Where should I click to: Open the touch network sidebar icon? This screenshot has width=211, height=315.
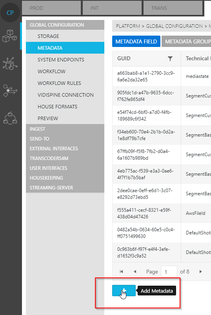click(x=10, y=63)
